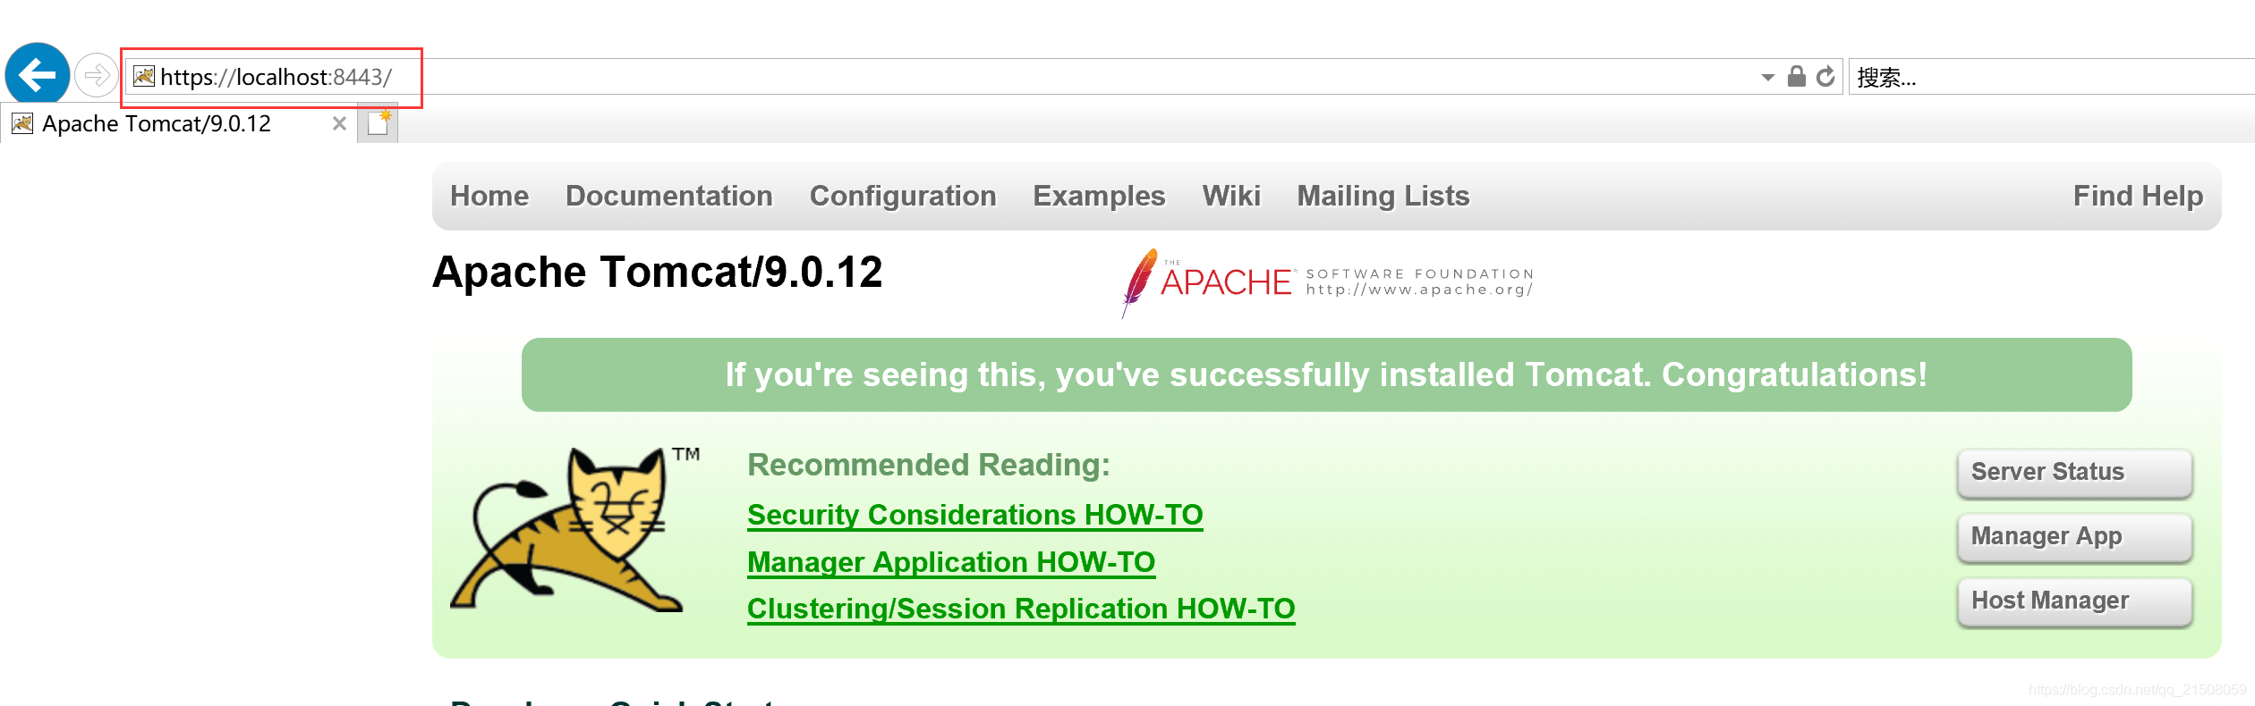Screen dimensions: 2255x706
Task: Open the Examples navigation item
Action: (x=1099, y=196)
